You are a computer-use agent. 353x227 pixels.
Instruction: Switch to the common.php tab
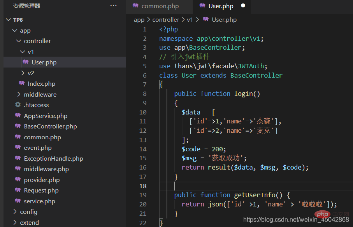coord(160,6)
